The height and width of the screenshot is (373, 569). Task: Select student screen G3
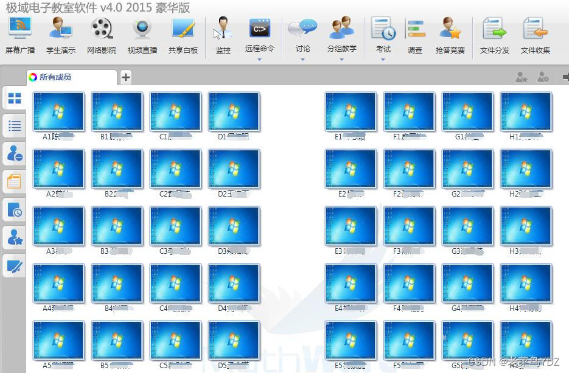click(x=467, y=226)
